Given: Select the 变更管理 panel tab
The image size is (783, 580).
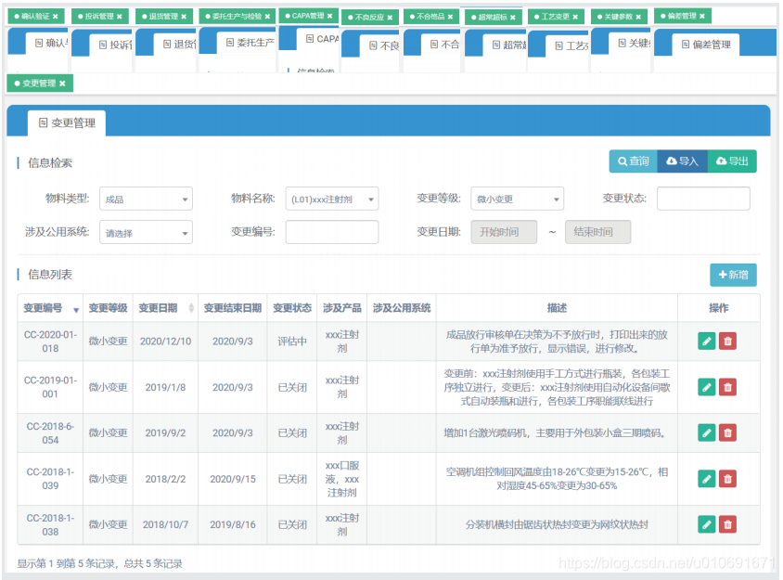Looking at the screenshot, I should [x=67, y=122].
